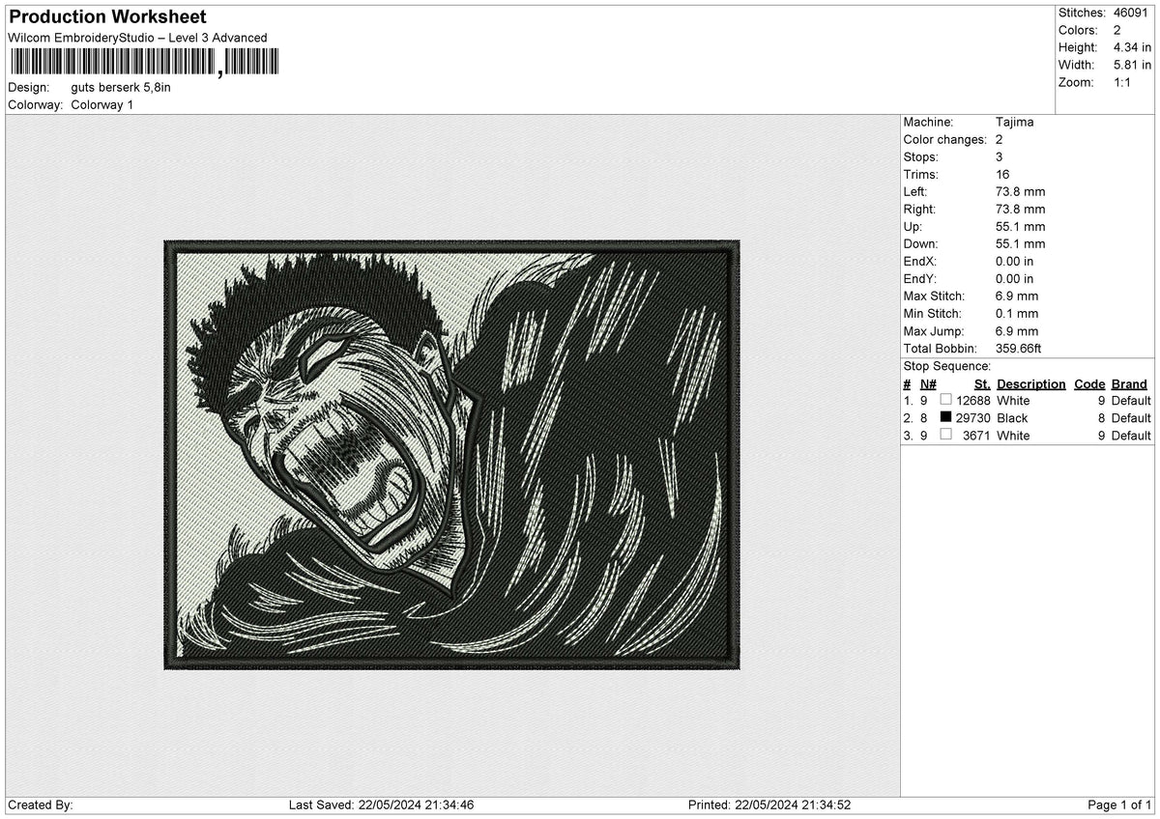Click the white swatch in stop 3
Viewport: 1160px width, 819px height.
tap(946, 435)
